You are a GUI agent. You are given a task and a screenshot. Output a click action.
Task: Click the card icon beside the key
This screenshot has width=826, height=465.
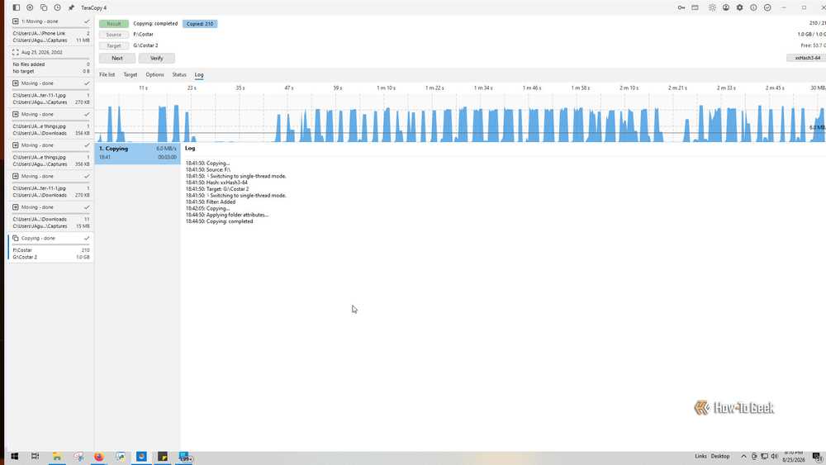click(695, 8)
